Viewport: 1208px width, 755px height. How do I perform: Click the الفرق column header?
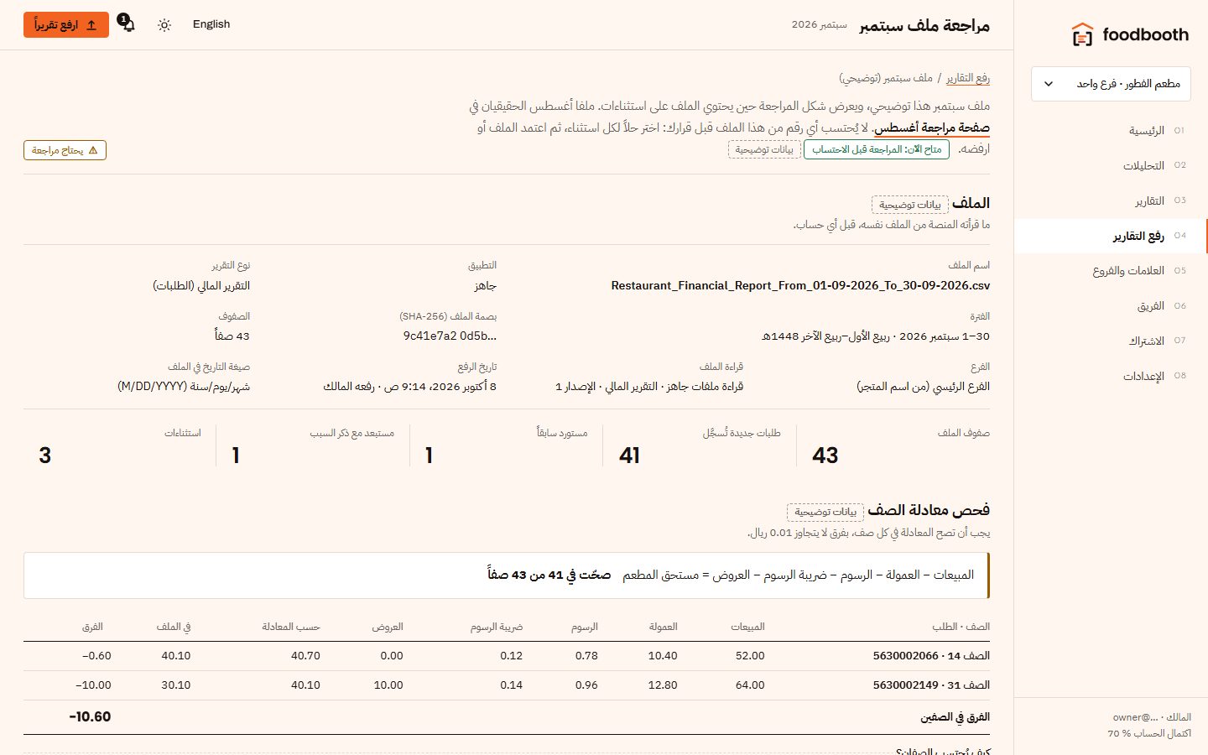pos(92,627)
